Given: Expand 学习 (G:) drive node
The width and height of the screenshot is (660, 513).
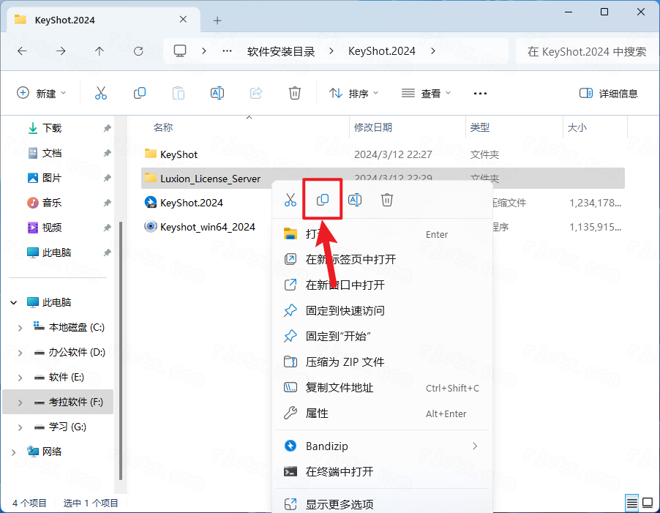Looking at the screenshot, I should click(x=20, y=427).
